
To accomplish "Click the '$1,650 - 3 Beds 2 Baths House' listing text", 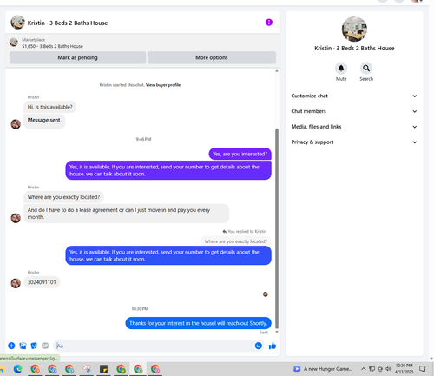I will [x=52, y=46].
